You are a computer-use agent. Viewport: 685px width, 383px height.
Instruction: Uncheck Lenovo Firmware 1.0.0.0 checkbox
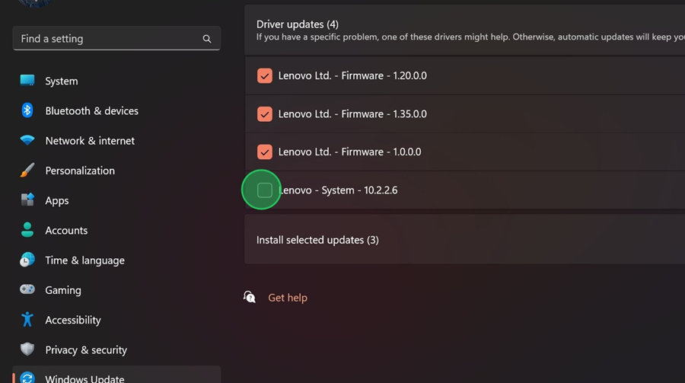point(264,152)
